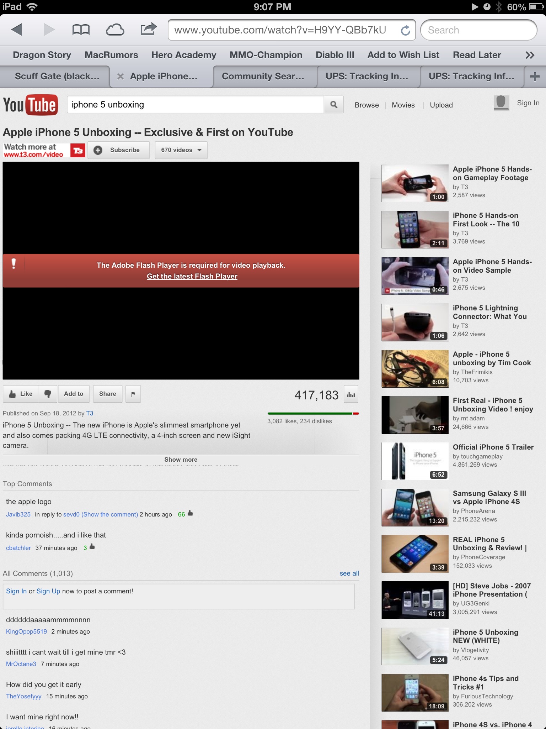This screenshot has height=729, width=546.
Task: Tap the Safari forward arrow
Action: pos(49,30)
